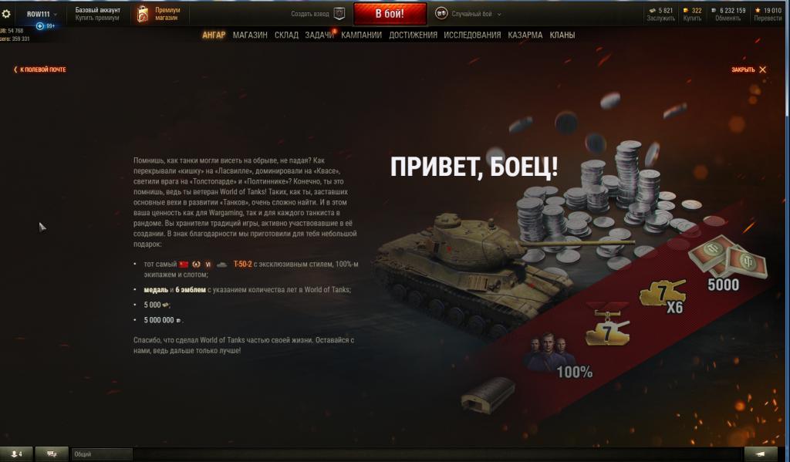Image resolution: width=790 pixels, height=462 pixels.
Task: Open the ЗАДАЧИ tab with notification
Action: click(x=319, y=35)
